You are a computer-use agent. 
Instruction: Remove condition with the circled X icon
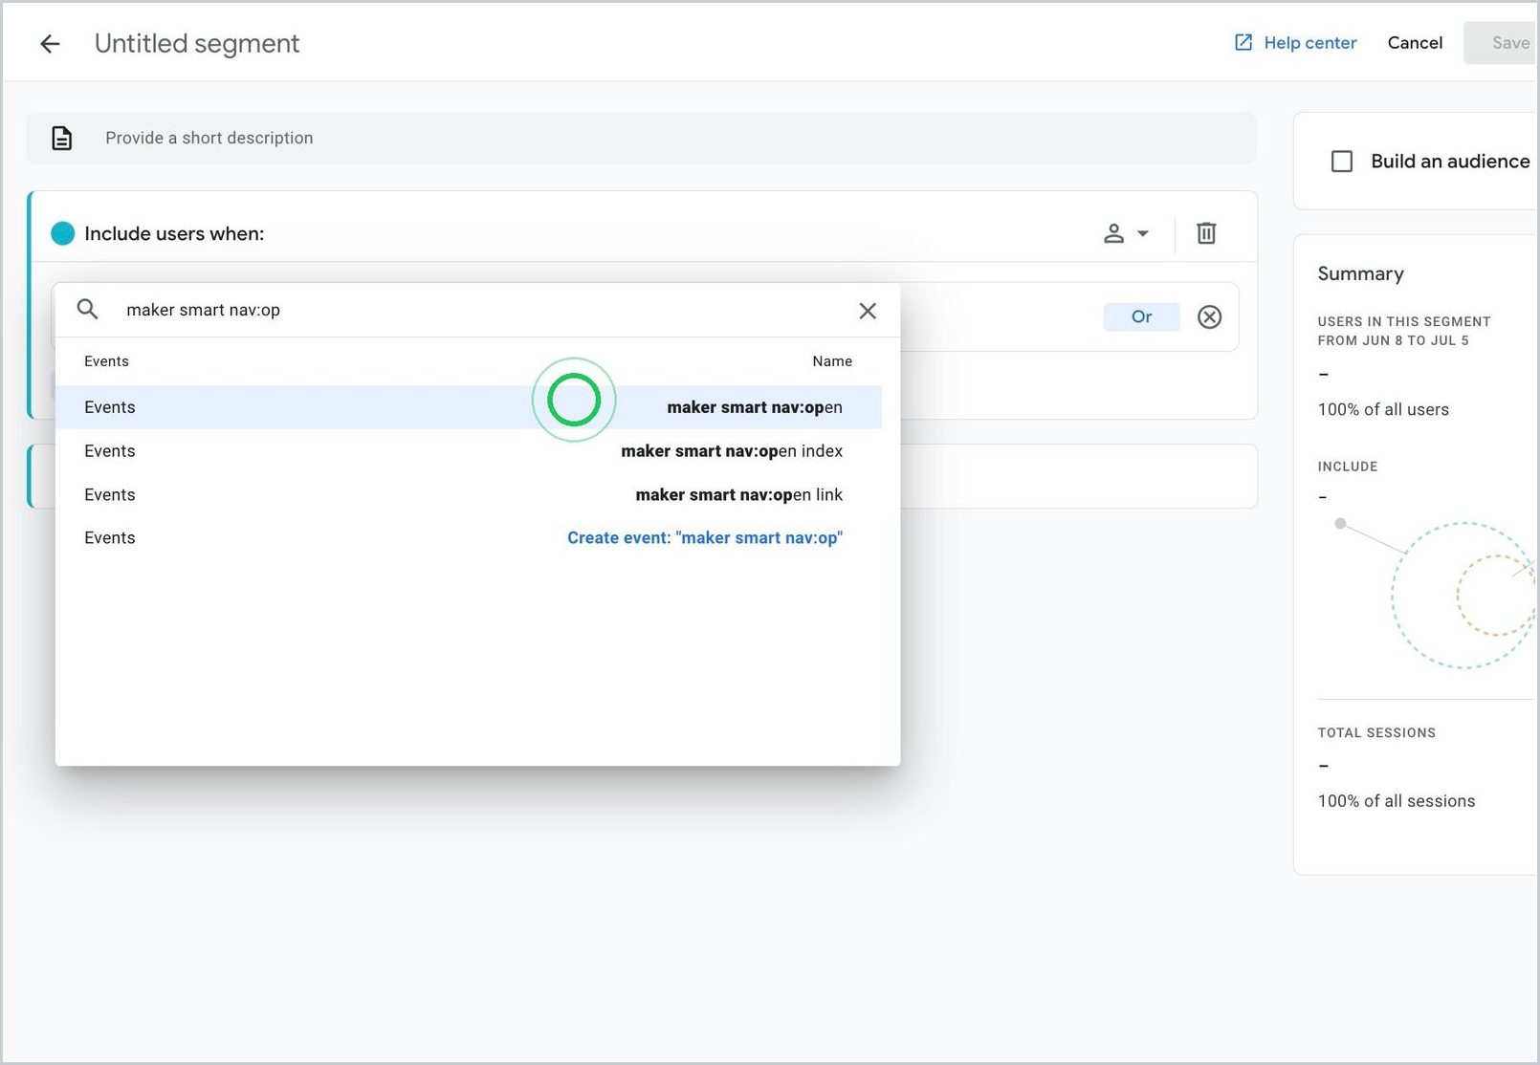[x=1209, y=316]
